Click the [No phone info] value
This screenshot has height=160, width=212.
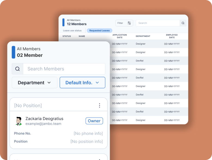point(88,134)
